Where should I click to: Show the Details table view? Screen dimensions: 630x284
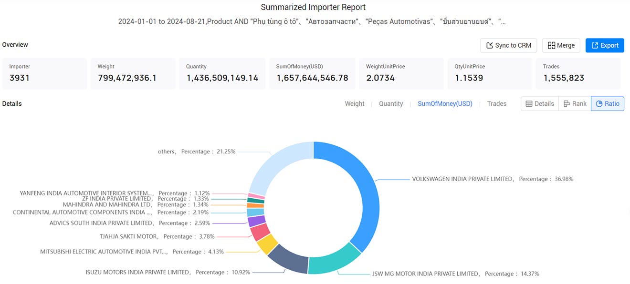540,103
